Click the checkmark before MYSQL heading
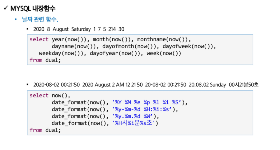The height and width of the screenshot is (150, 280). [x=6, y=8]
